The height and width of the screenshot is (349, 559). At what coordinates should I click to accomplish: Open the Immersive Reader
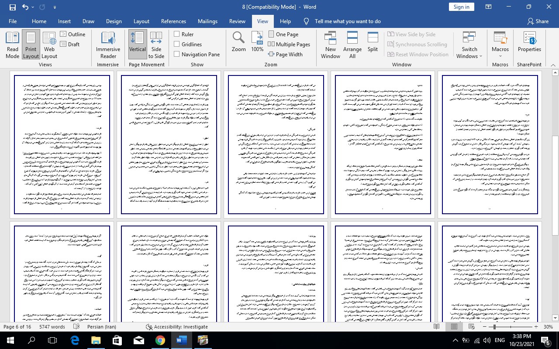point(108,45)
